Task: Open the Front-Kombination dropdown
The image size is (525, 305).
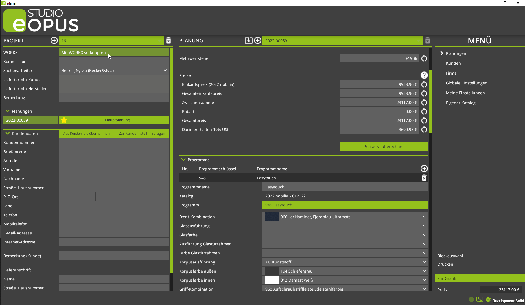Action: (424, 217)
